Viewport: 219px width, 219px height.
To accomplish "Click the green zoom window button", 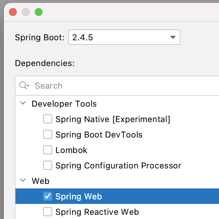I will tap(39, 12).
